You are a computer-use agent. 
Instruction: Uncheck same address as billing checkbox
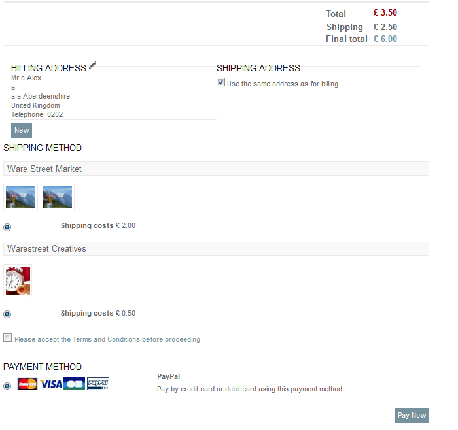[221, 82]
